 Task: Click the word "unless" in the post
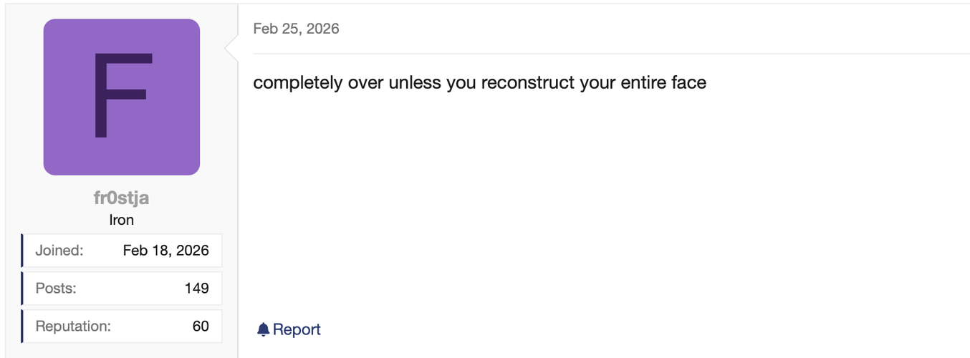(x=415, y=83)
